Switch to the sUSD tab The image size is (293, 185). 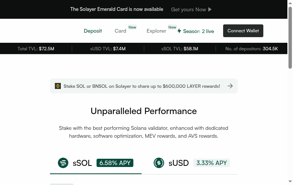coord(179,163)
